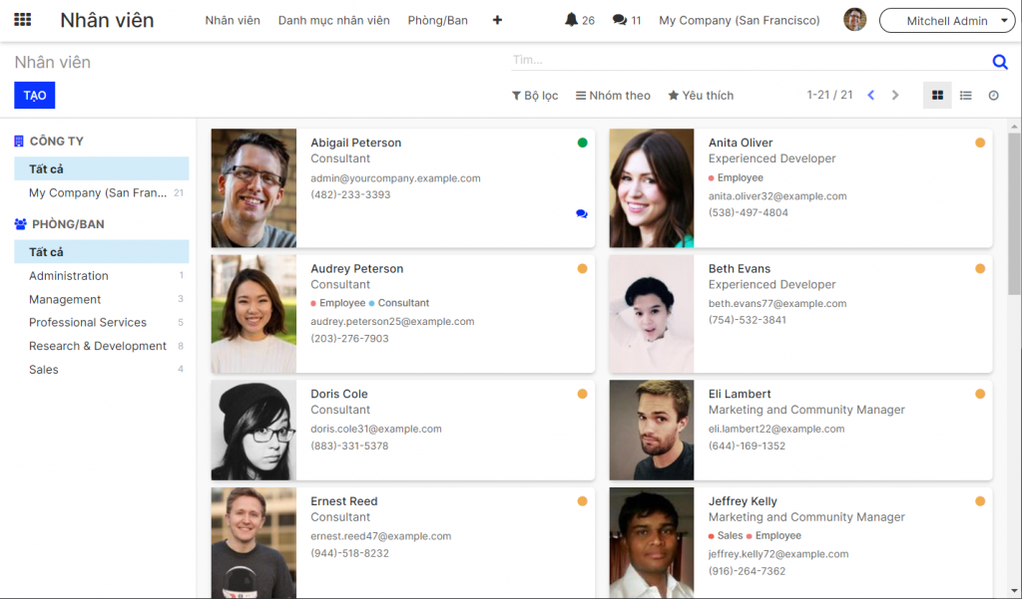Viewport: 1022px width, 599px height.
Task: Click Jeffrey Kelly's orange status dot
Action: tap(980, 501)
